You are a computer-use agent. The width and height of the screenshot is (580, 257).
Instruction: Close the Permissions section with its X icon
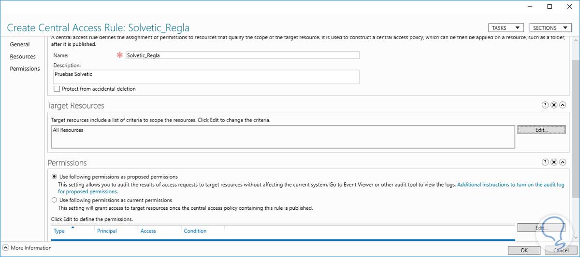554,162
